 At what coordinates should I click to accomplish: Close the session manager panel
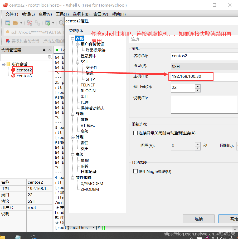[x=49, y=50]
